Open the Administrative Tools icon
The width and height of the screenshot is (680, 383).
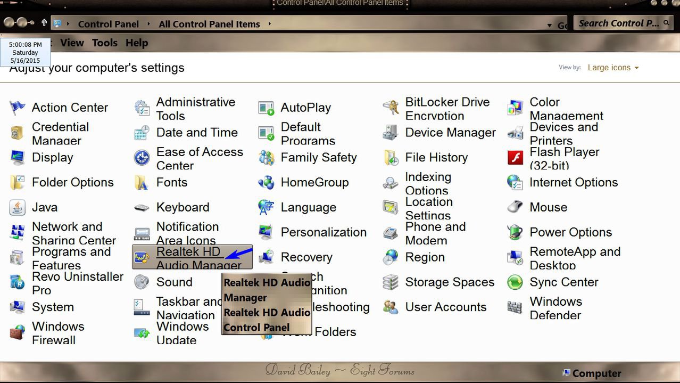coord(142,108)
